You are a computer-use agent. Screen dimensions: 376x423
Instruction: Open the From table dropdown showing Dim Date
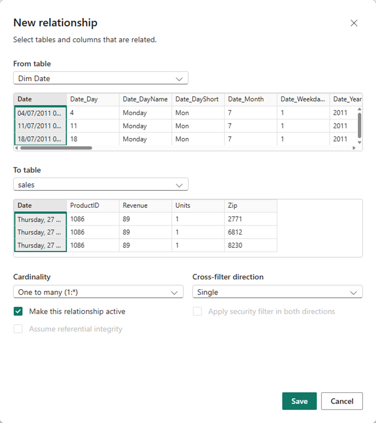click(x=100, y=78)
